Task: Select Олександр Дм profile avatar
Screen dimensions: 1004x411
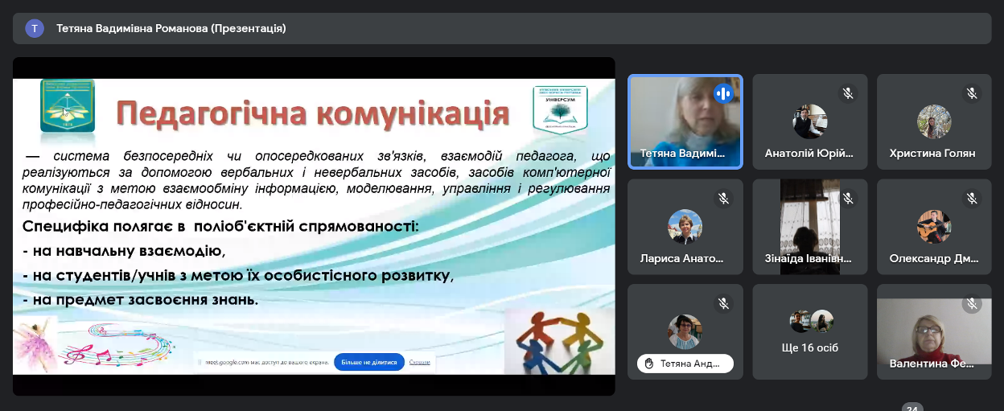Action: tap(934, 227)
